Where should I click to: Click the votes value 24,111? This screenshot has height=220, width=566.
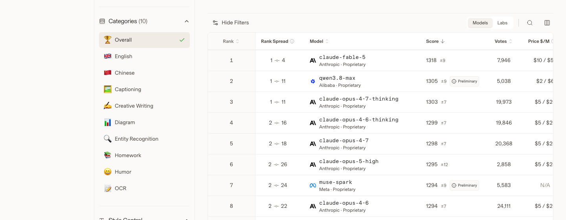[504, 206]
